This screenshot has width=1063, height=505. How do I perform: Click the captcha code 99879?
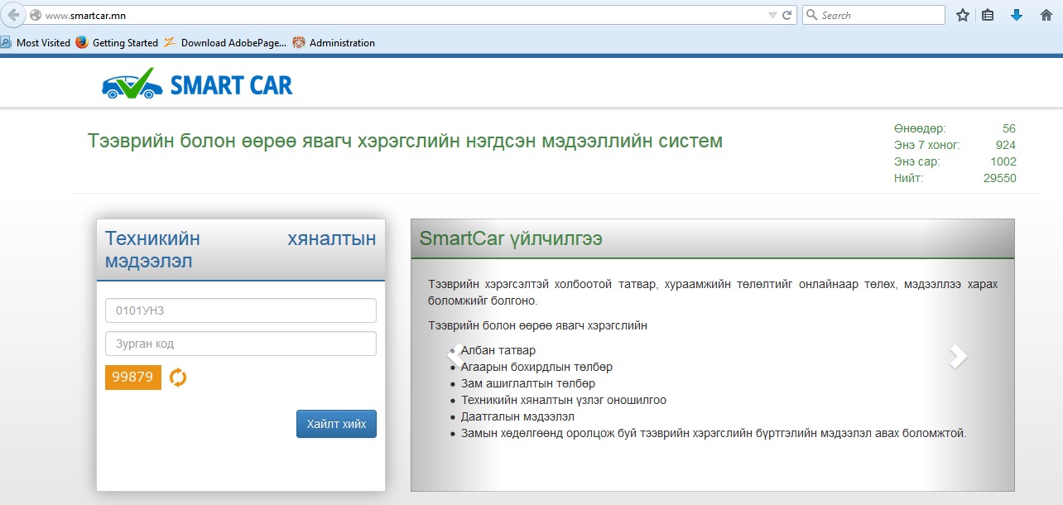pos(133,377)
